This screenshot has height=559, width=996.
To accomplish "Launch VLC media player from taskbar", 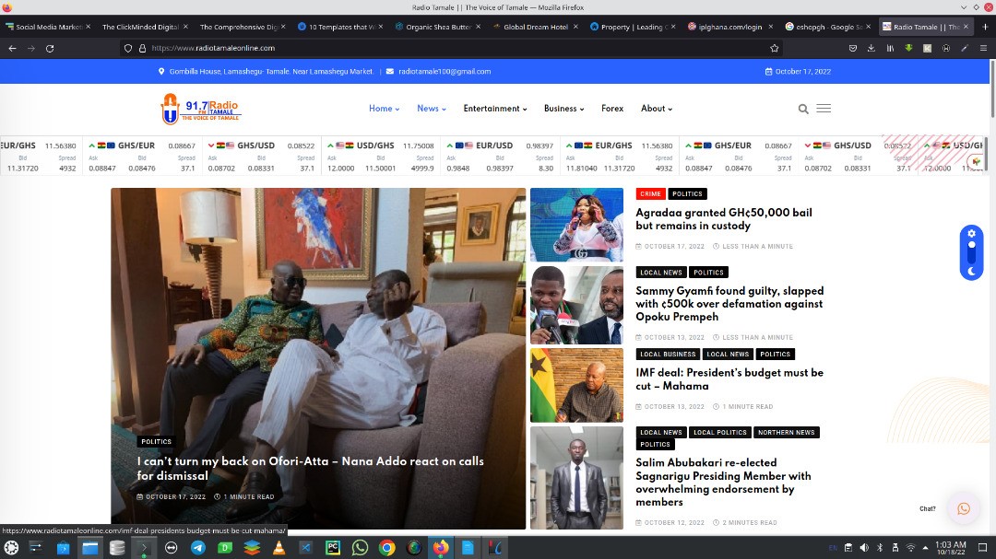I will click(x=279, y=548).
